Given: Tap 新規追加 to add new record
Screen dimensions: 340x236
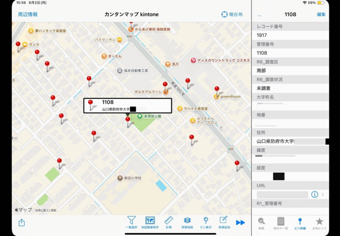Looking at the screenshot, I should click(224, 222).
